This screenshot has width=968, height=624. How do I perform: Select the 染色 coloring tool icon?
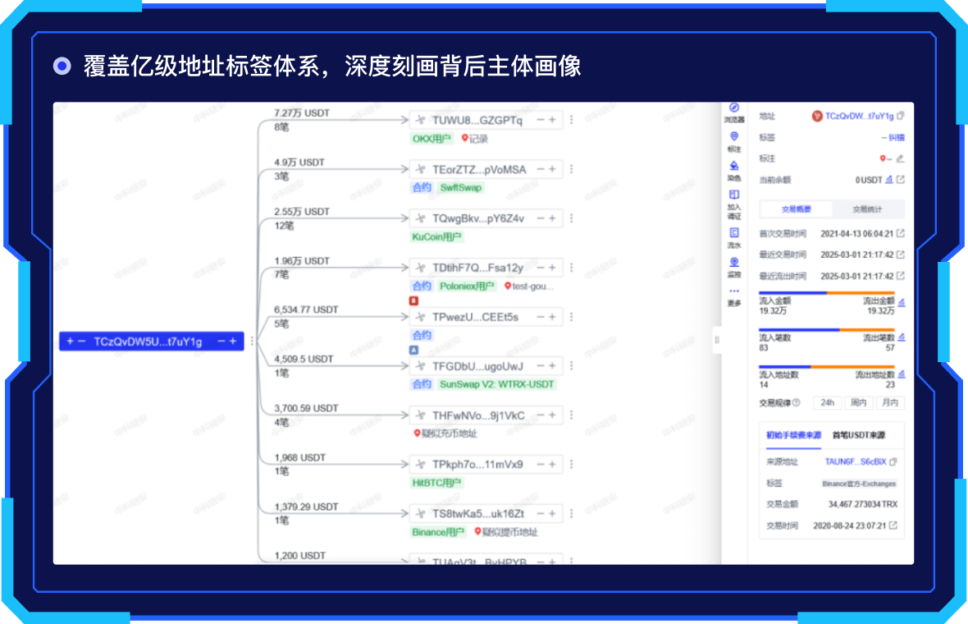(734, 166)
